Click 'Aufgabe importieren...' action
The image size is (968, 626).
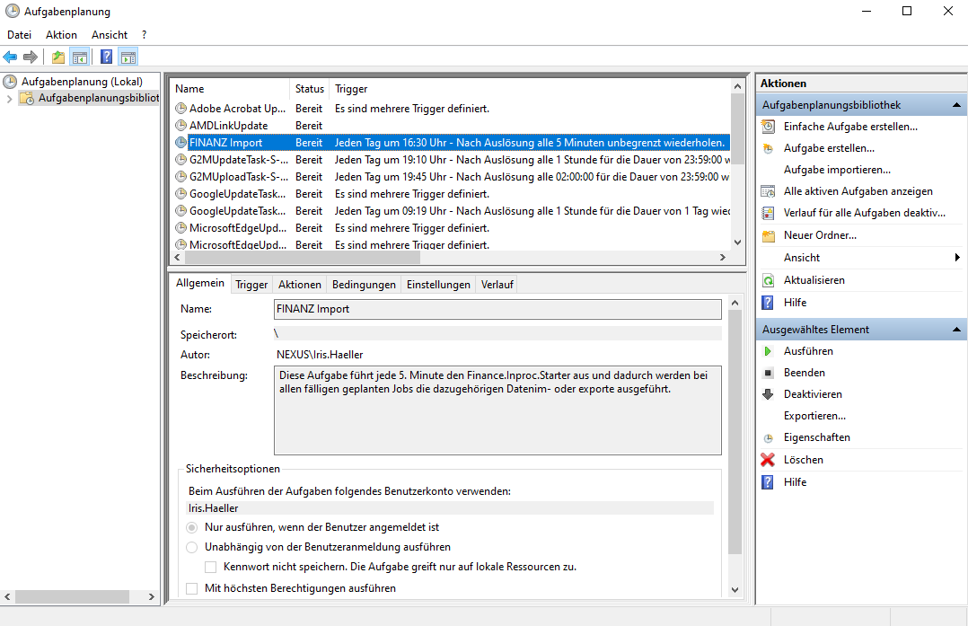click(836, 170)
